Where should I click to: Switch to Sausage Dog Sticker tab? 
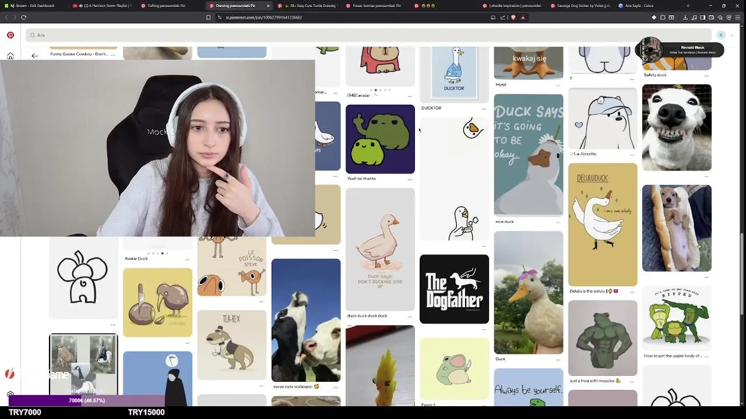(580, 6)
